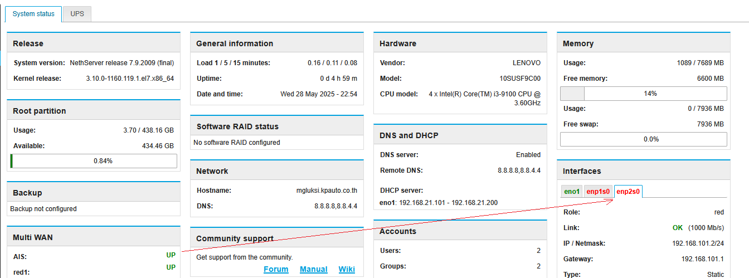Click the red1 UP status indicator

point(171,267)
